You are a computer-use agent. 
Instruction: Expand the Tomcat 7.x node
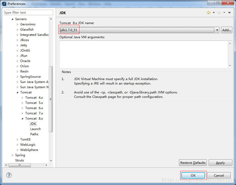[22, 114]
